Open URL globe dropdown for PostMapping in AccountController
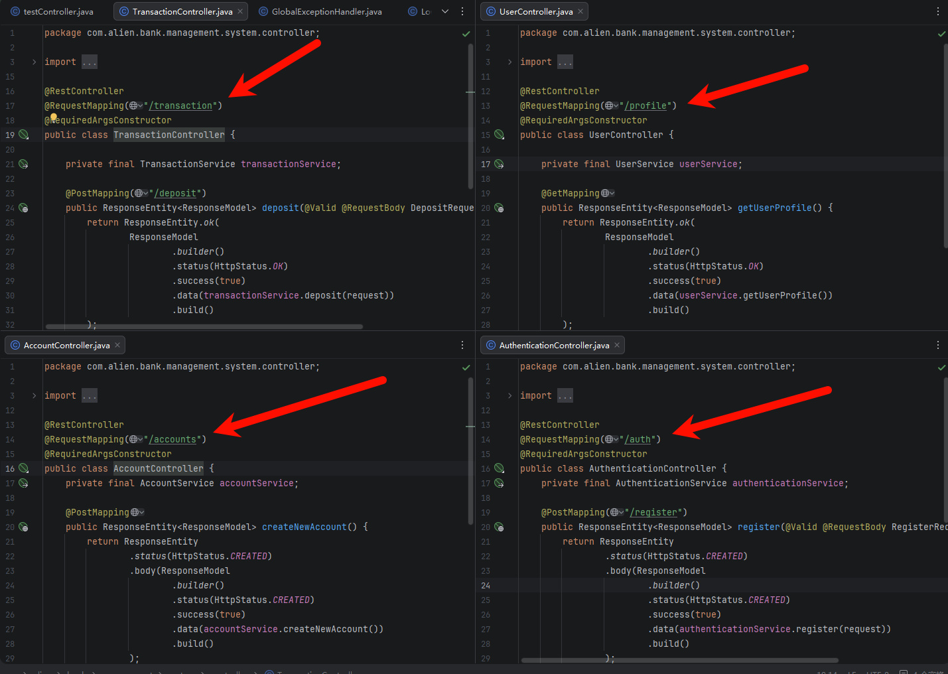 137,512
